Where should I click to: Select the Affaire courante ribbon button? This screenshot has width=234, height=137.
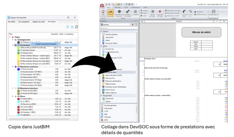tap(111, 13)
